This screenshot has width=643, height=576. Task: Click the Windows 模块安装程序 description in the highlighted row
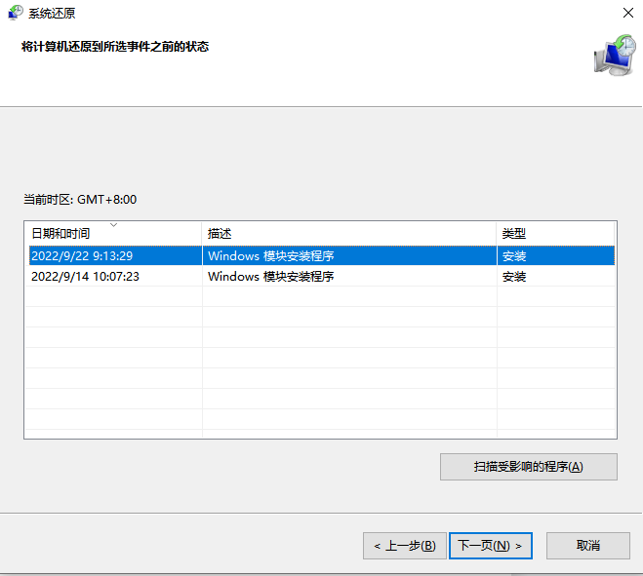click(270, 255)
